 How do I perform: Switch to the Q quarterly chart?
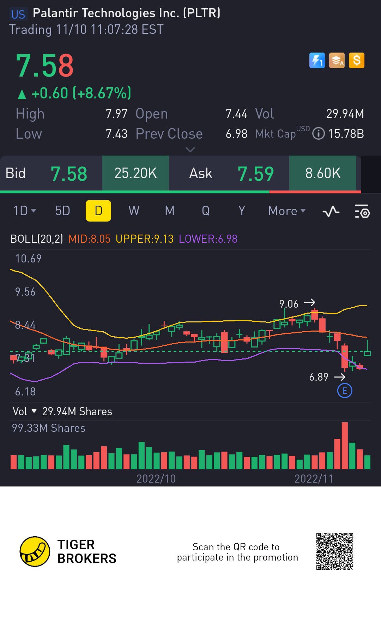pos(206,211)
